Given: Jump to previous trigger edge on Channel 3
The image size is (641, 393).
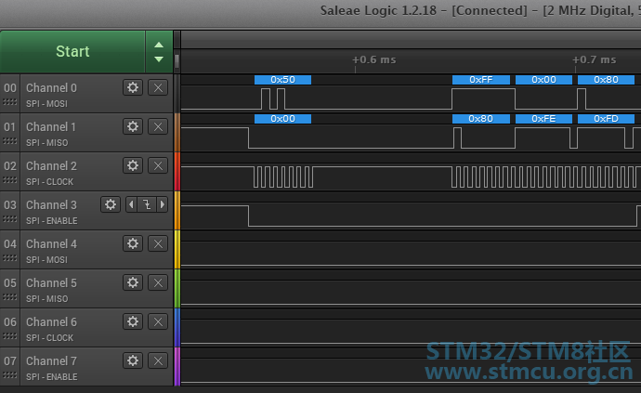Looking at the screenshot, I should [x=131, y=204].
